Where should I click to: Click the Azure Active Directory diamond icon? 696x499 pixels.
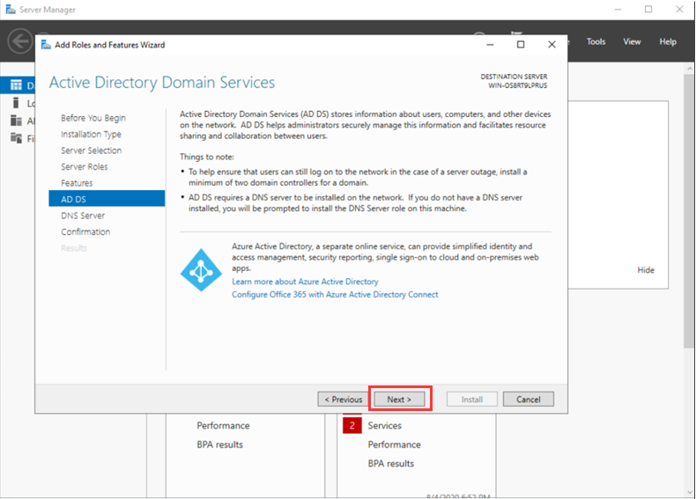(201, 270)
